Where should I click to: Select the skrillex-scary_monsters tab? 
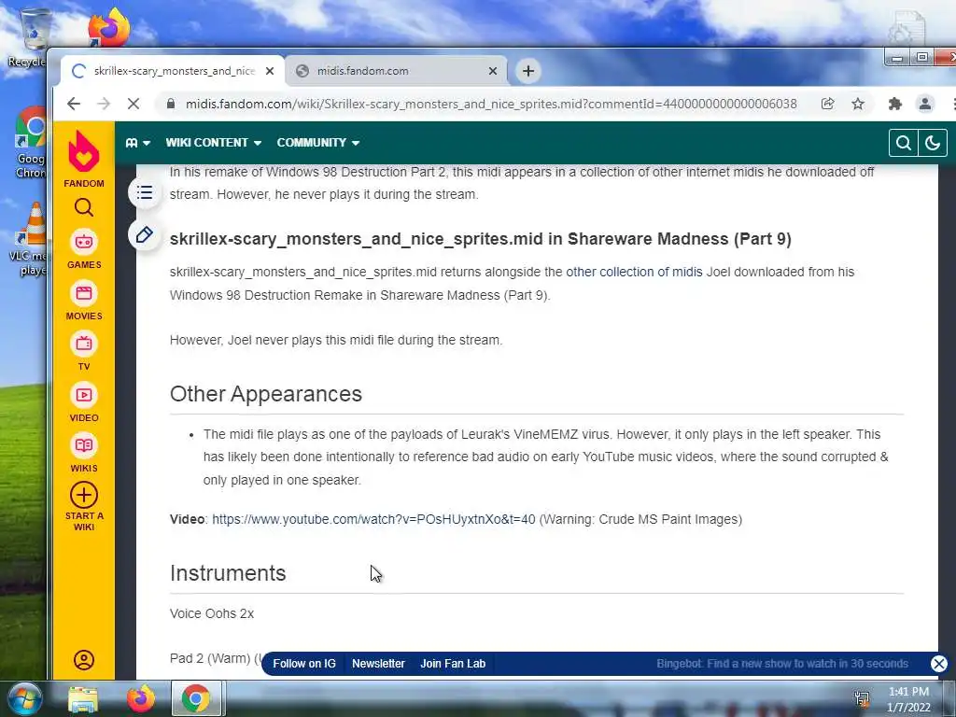[173, 71]
